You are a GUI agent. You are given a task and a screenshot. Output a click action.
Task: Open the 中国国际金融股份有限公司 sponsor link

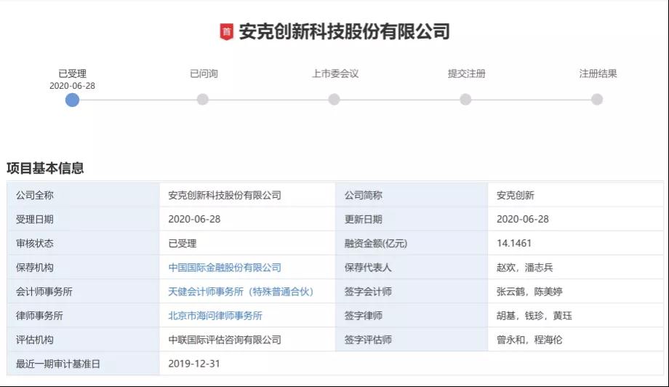[225, 268]
